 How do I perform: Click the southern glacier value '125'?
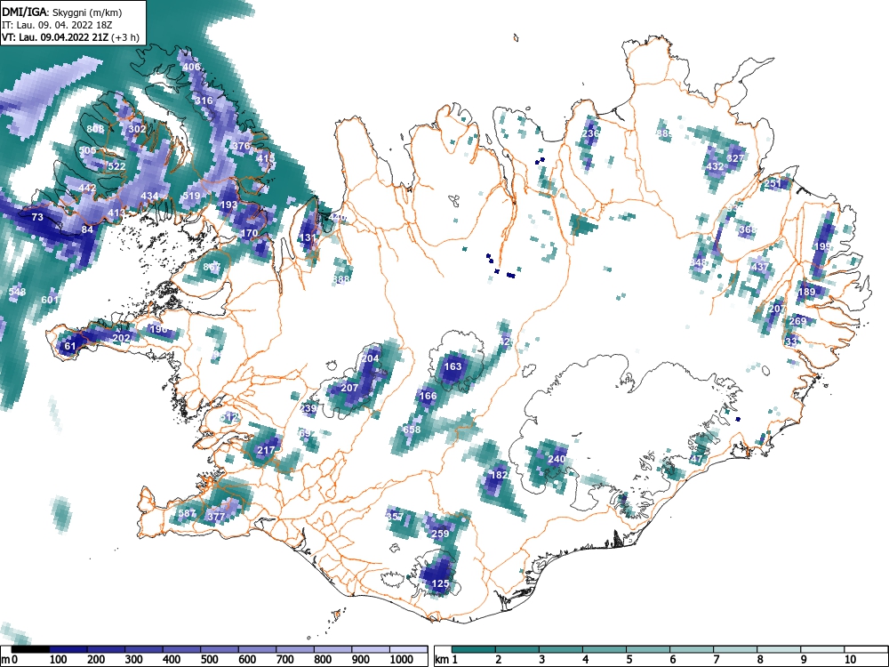pyautogui.click(x=441, y=583)
